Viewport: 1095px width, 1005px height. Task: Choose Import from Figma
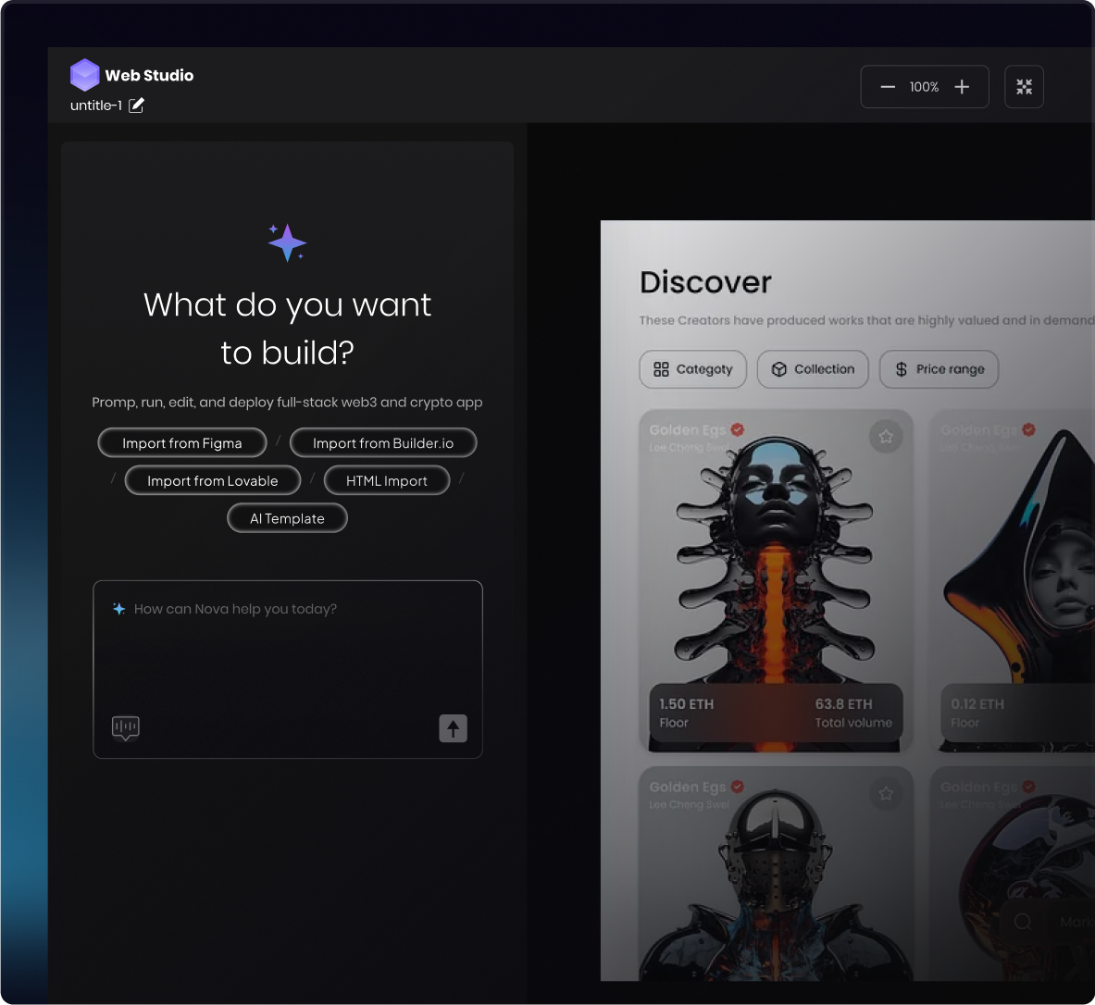click(182, 442)
